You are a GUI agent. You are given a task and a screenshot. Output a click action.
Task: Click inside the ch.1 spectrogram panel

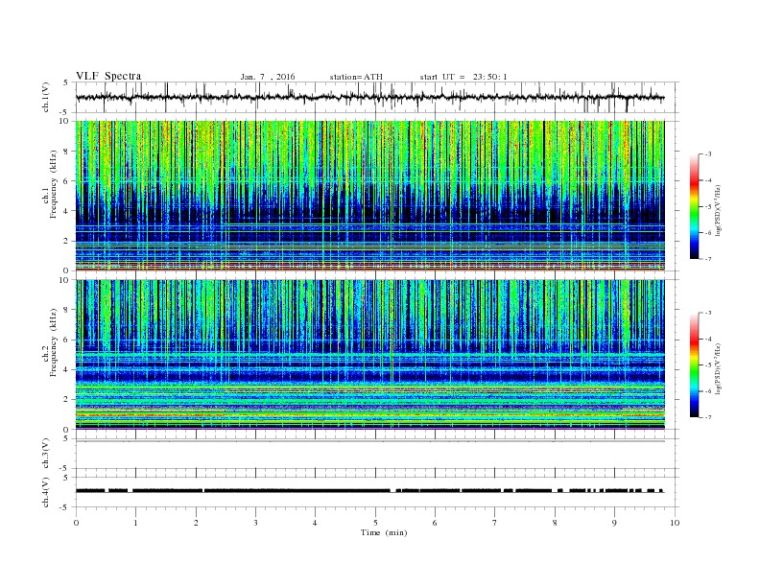pyautogui.click(x=369, y=196)
